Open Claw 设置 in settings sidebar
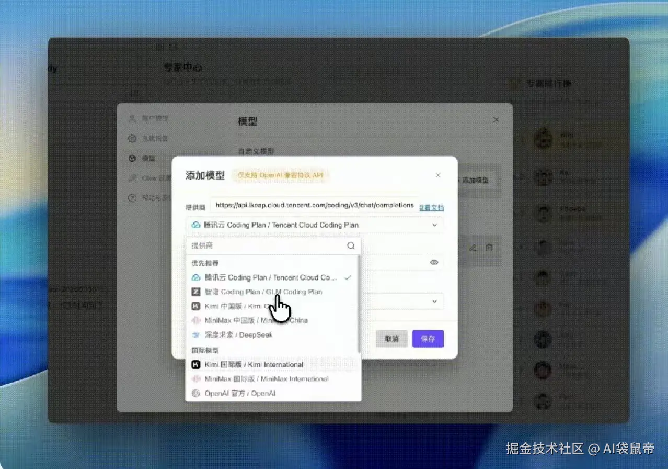Image resolution: width=668 pixels, height=469 pixels. pos(150,178)
